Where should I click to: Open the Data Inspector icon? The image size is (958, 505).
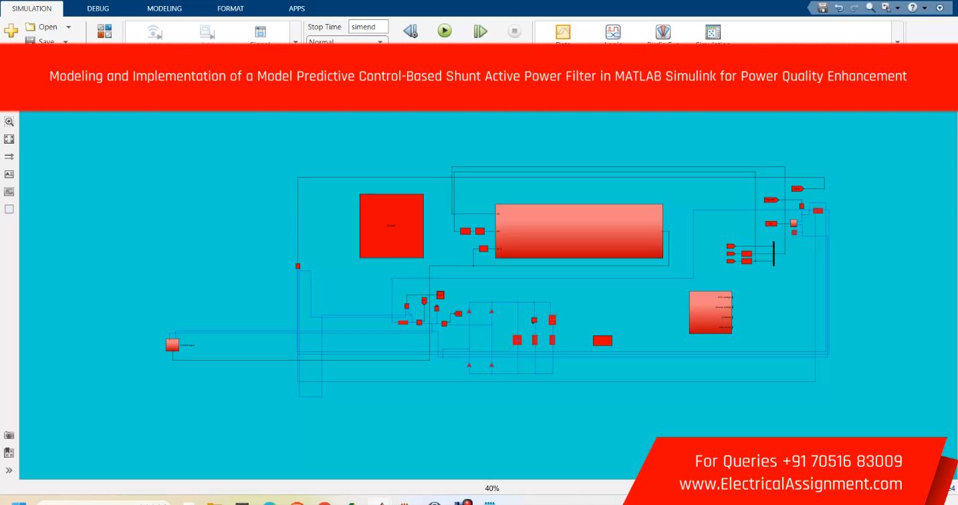[x=563, y=32]
